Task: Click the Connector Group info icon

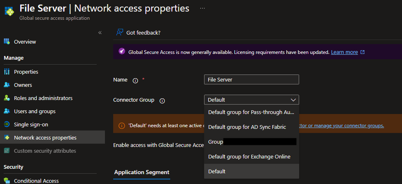Action: [x=162, y=101]
